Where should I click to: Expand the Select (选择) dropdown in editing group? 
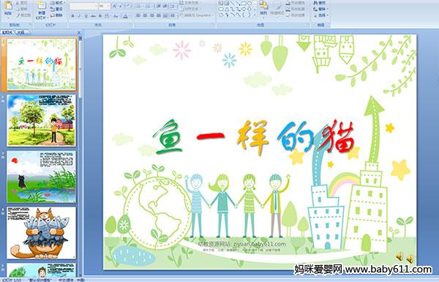pos(321,15)
